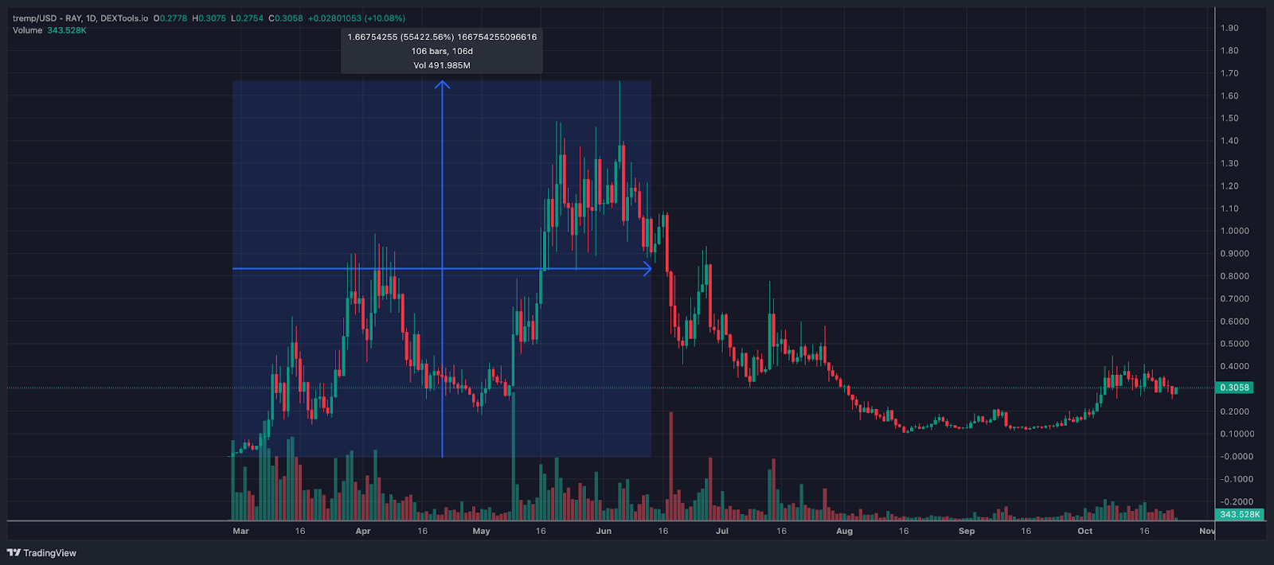The width and height of the screenshot is (1274, 565).
Task: Click the Mar date label on time axis
Action: tap(240, 531)
